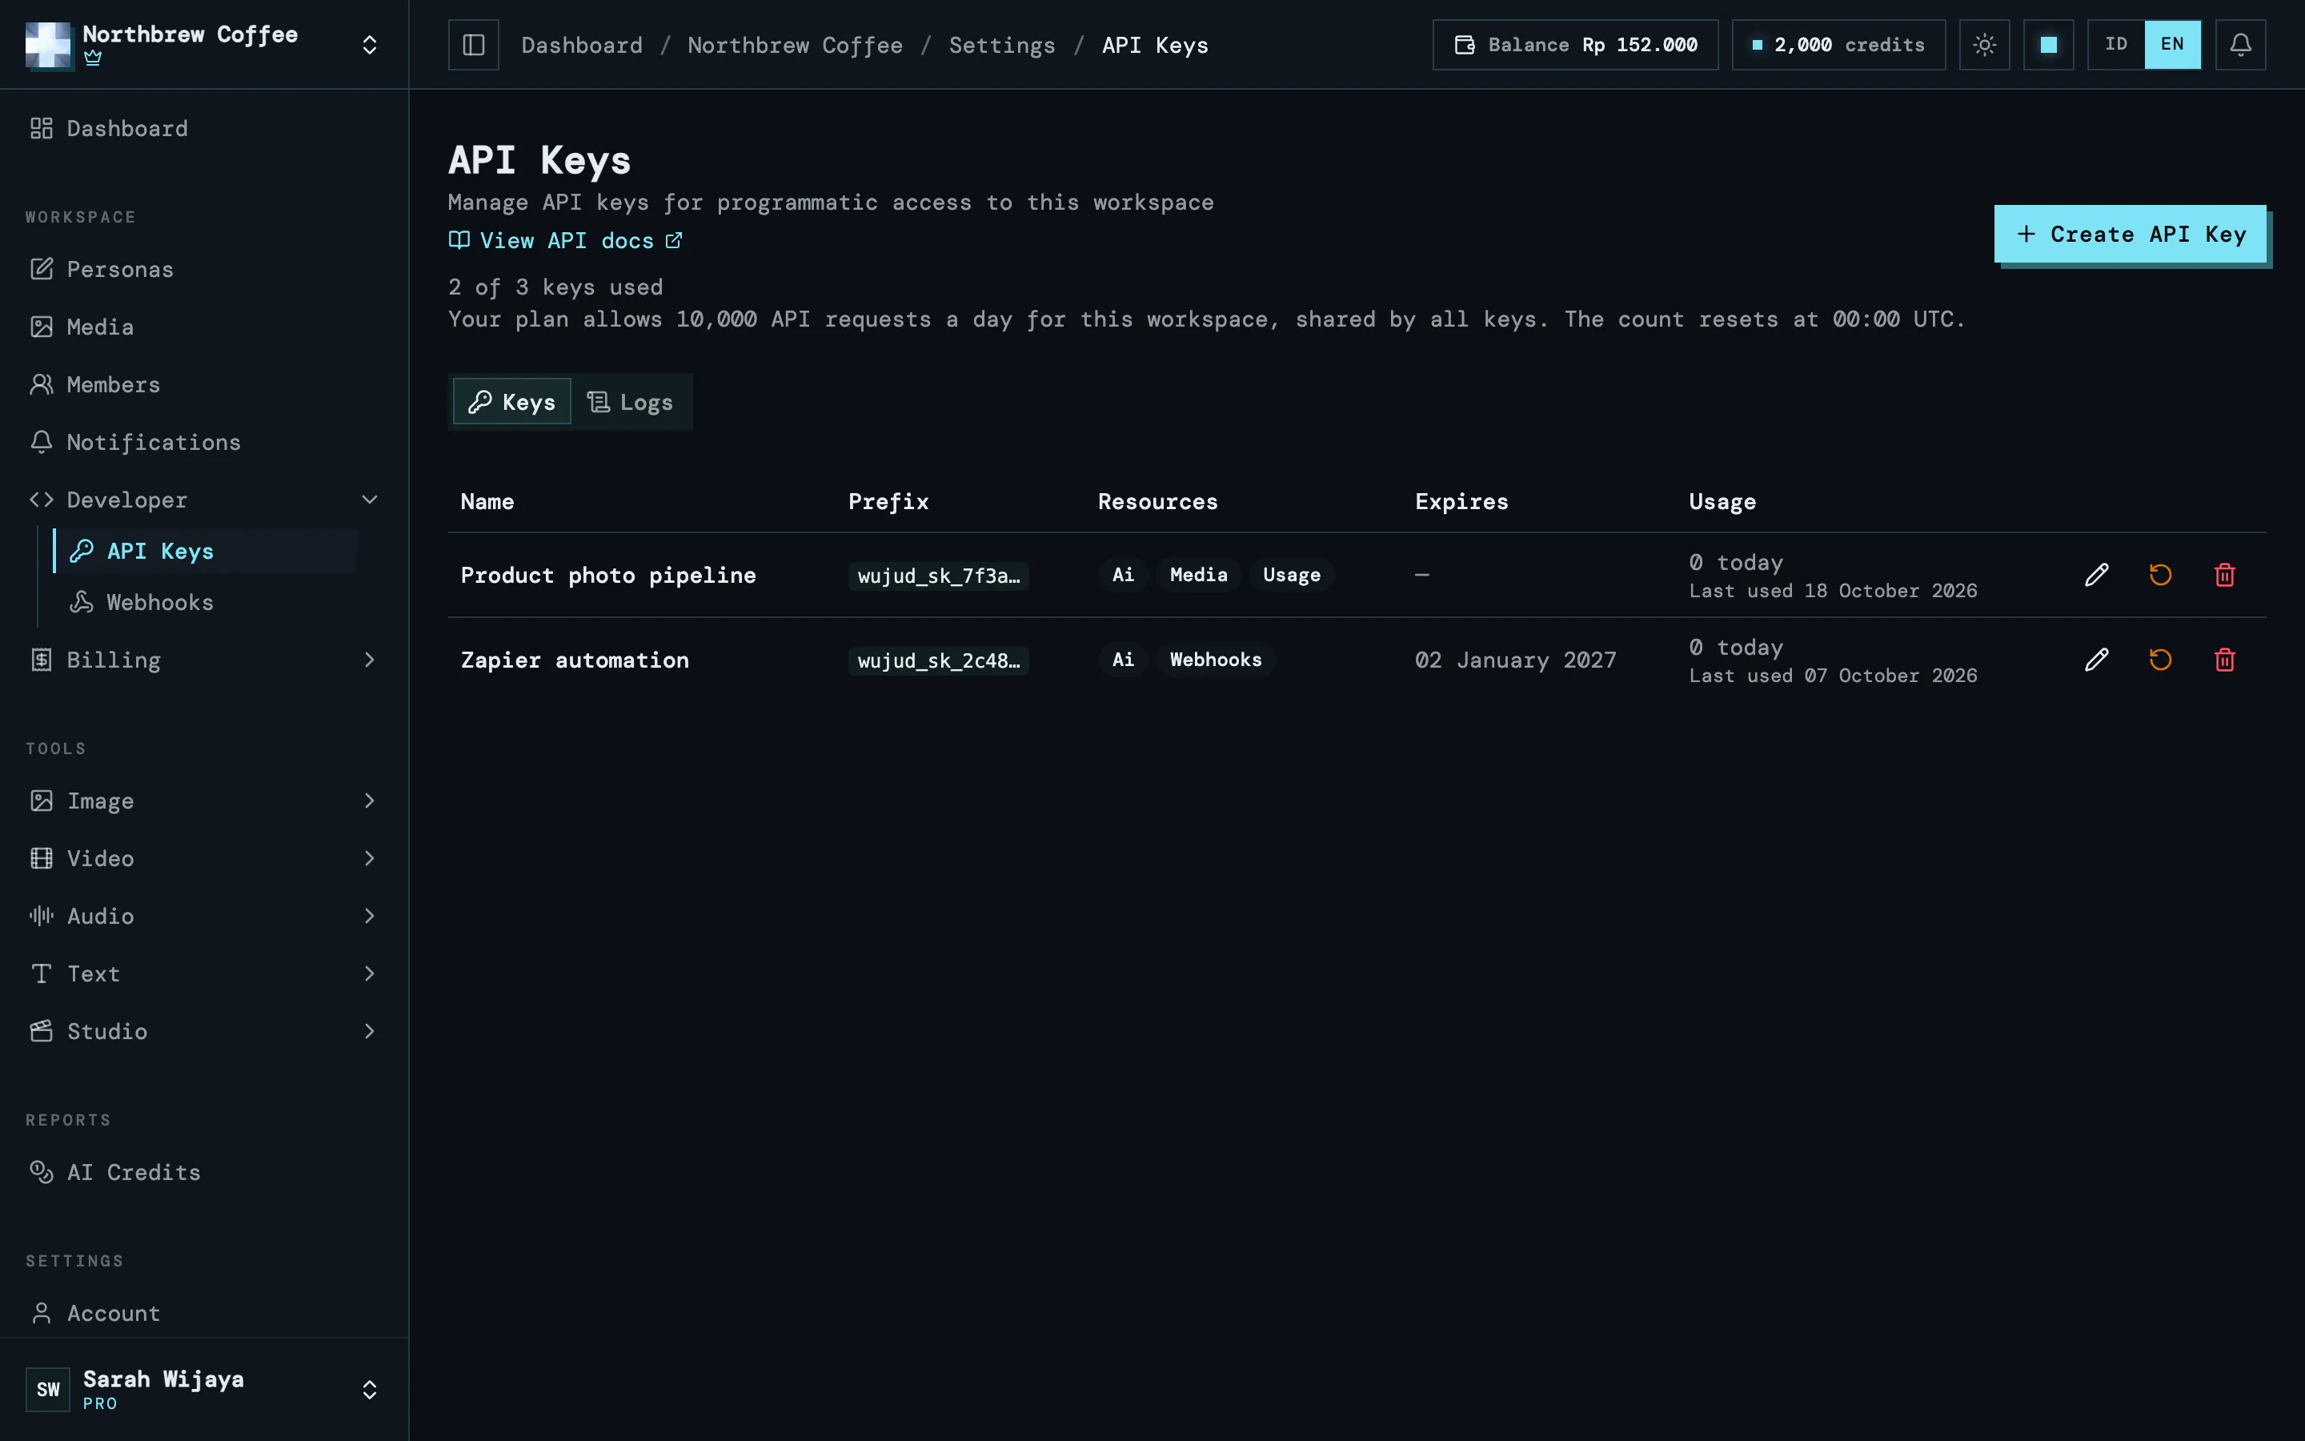Screen dimensions: 2305x1441
Task: Expand the Video tools section
Action: (x=204, y=857)
